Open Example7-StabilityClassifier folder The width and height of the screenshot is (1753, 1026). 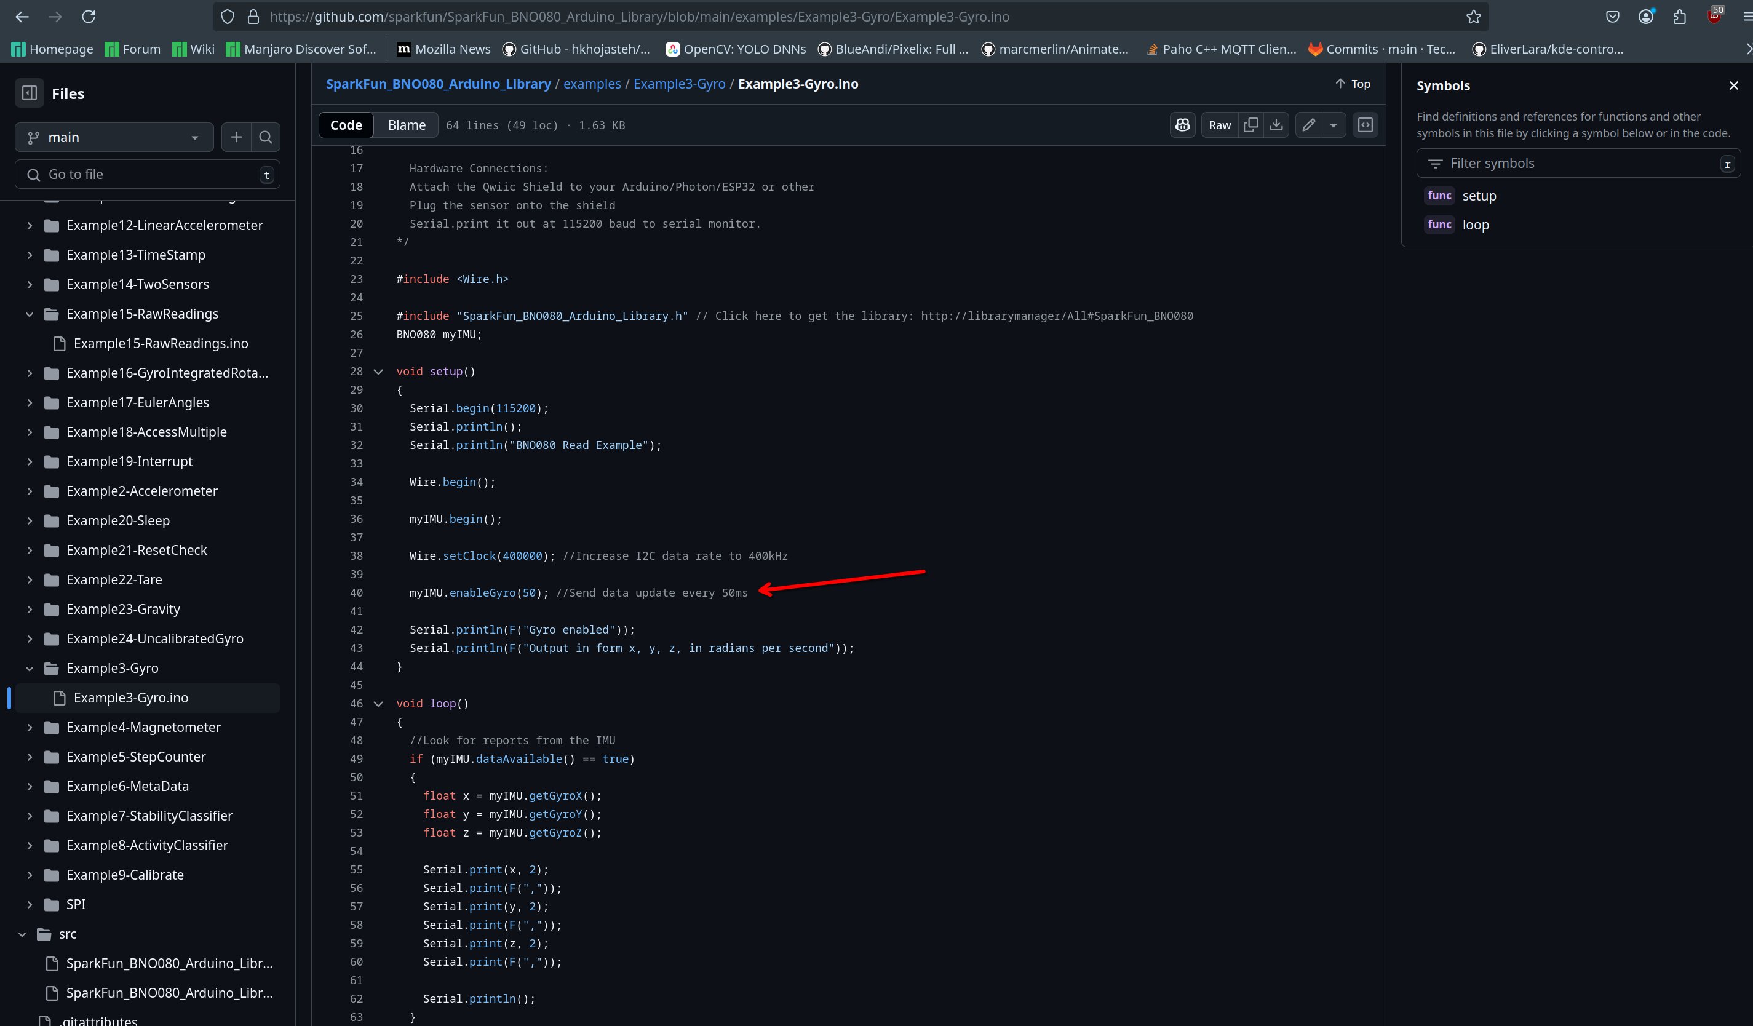tap(149, 815)
